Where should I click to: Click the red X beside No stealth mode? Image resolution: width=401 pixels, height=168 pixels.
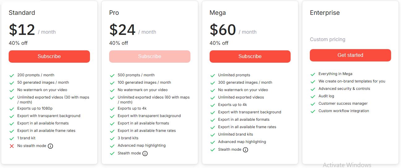coord(12,146)
